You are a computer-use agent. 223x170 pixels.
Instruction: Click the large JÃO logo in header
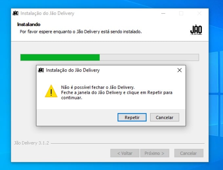click(196, 30)
